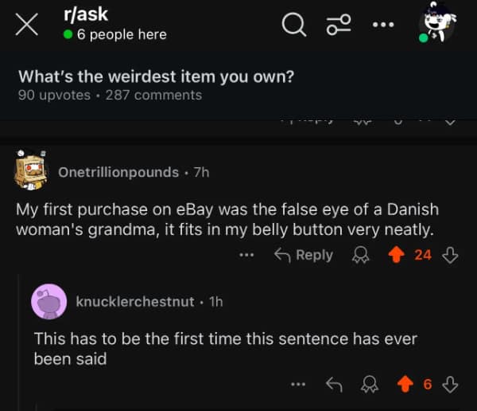The height and width of the screenshot is (411, 477).
Task: Open the post overflow menu in header
Action: [x=382, y=25]
